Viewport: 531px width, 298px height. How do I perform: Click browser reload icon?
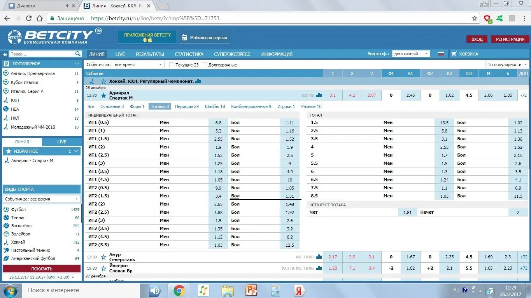point(28,18)
